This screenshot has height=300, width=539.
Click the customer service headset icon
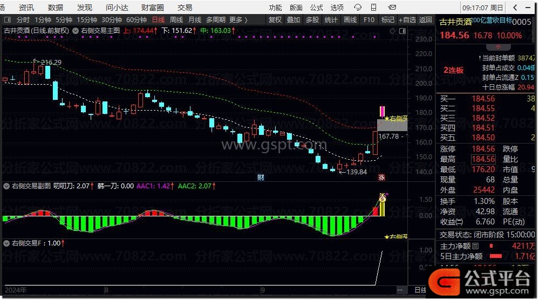click(358, 8)
